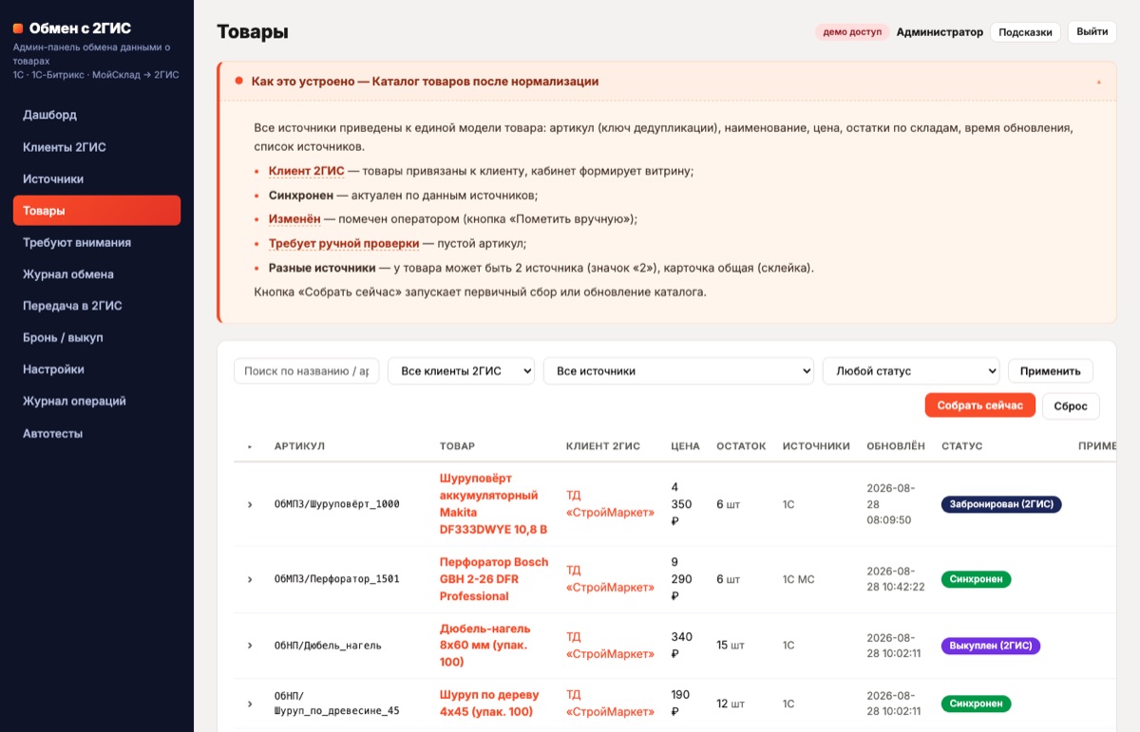Open Шуруповёрт аккумуляторный Makita product link
This screenshot has height=732, width=1140.
(494, 504)
